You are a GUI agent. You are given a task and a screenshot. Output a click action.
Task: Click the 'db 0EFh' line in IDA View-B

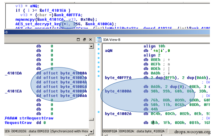click(157, 64)
